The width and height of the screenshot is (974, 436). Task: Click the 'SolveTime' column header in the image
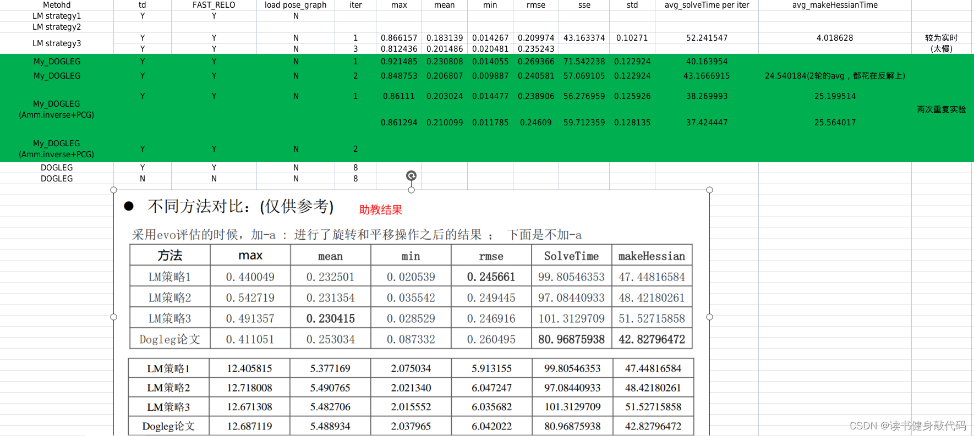[571, 256]
